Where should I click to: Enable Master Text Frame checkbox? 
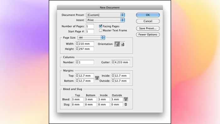click(101, 30)
